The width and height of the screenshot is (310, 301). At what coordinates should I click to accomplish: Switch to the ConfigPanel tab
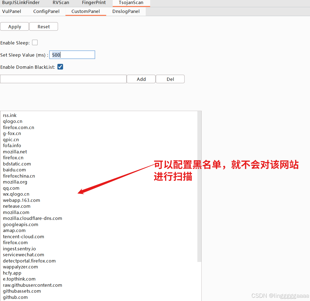click(x=46, y=11)
